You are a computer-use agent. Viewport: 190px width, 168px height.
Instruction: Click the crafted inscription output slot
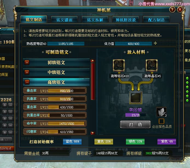coord(136,98)
